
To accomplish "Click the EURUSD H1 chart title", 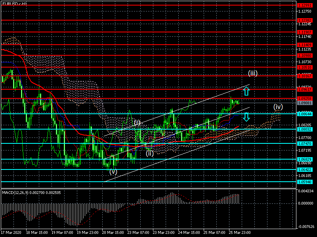I will tap(15, 3).
